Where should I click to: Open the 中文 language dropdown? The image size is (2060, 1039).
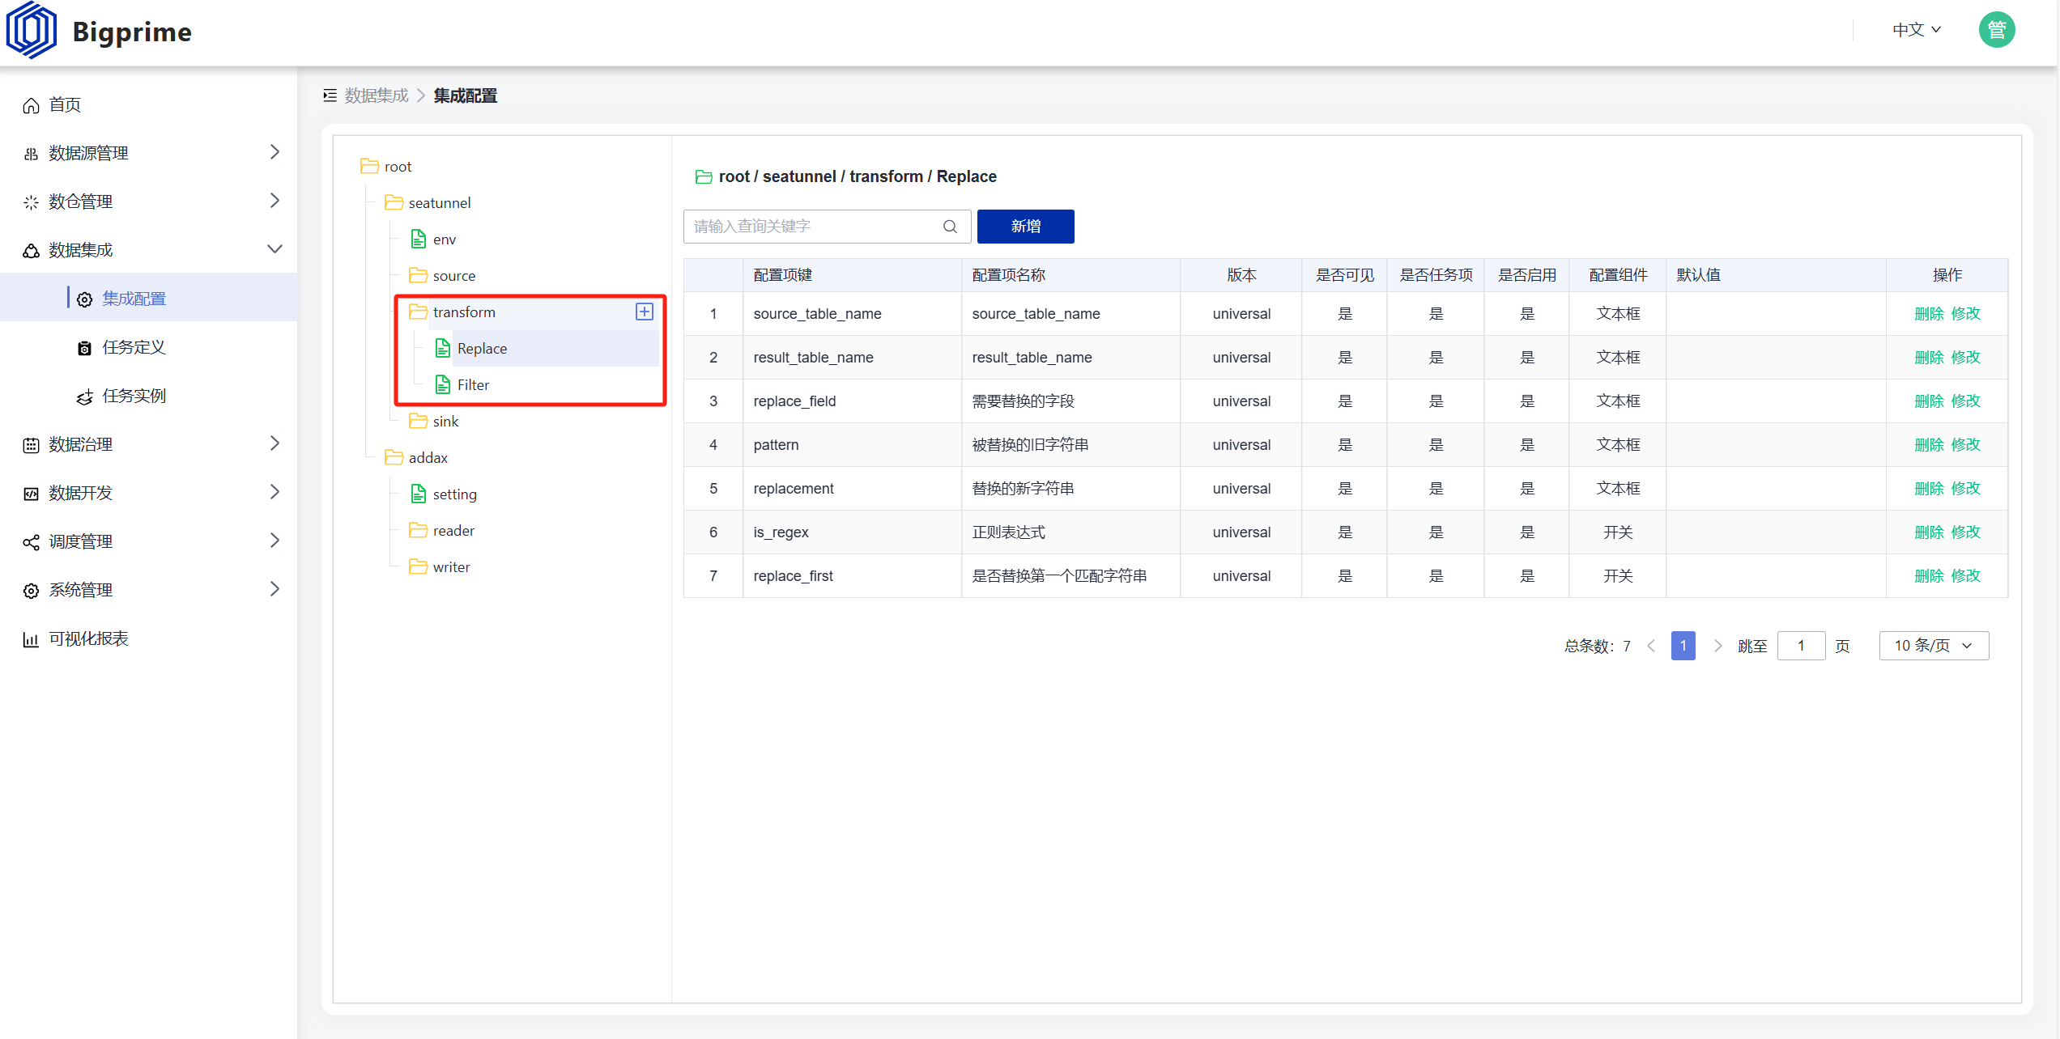point(1916,30)
